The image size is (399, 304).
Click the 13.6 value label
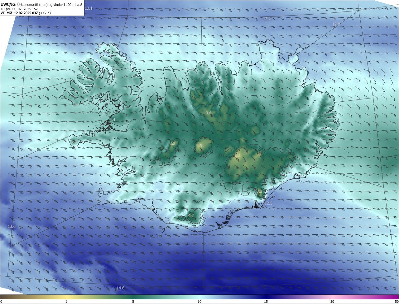(x=12, y=227)
